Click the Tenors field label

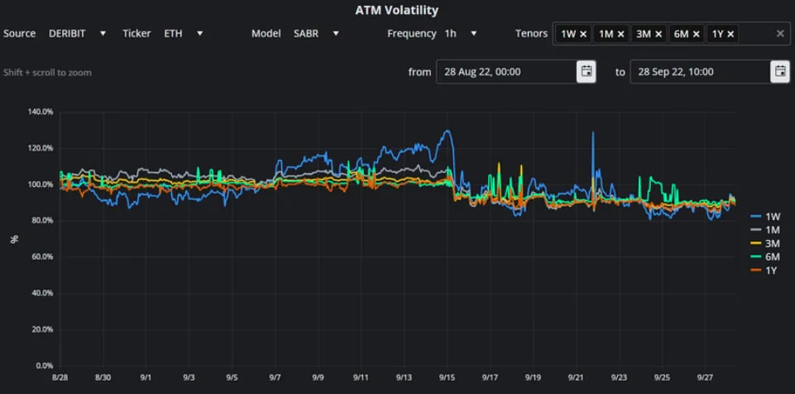click(531, 33)
